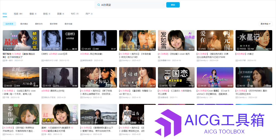Screen dimensions: 276x140
Task: Click title 【AI孙燕姿】水星记
Action: [245, 54]
